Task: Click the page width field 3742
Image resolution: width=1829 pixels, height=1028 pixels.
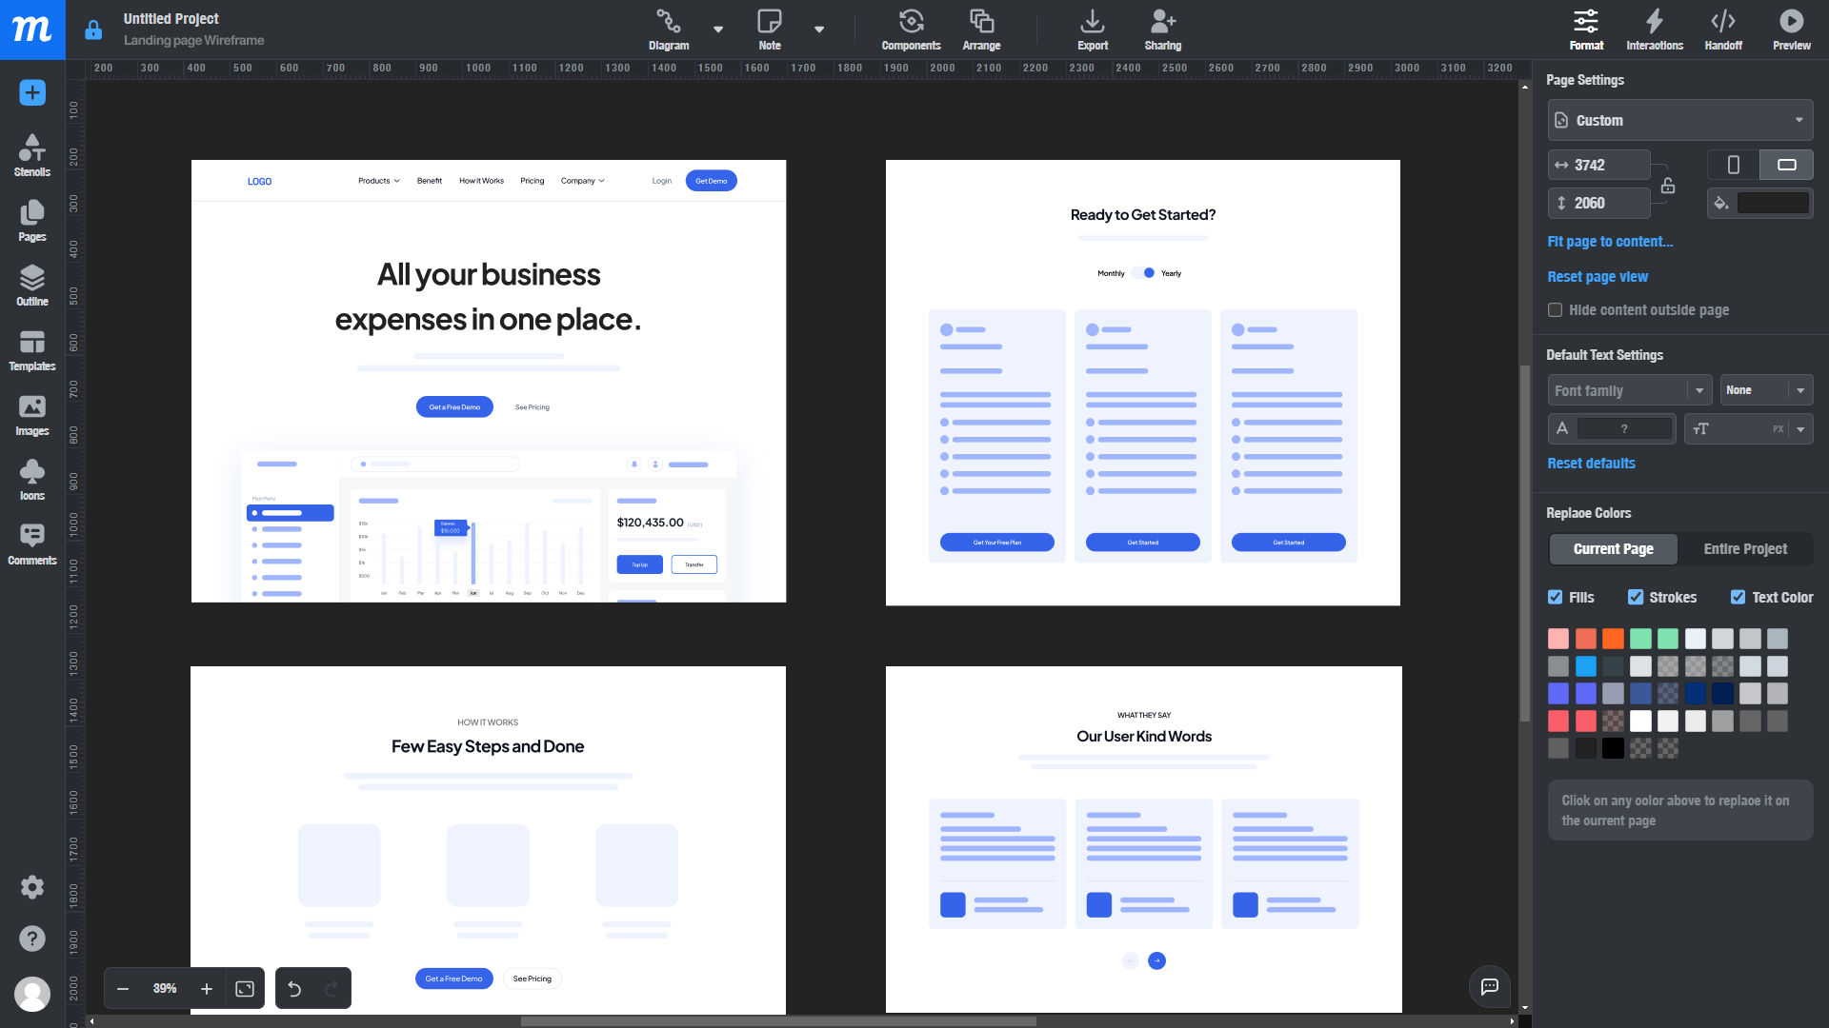Action: (x=1598, y=165)
